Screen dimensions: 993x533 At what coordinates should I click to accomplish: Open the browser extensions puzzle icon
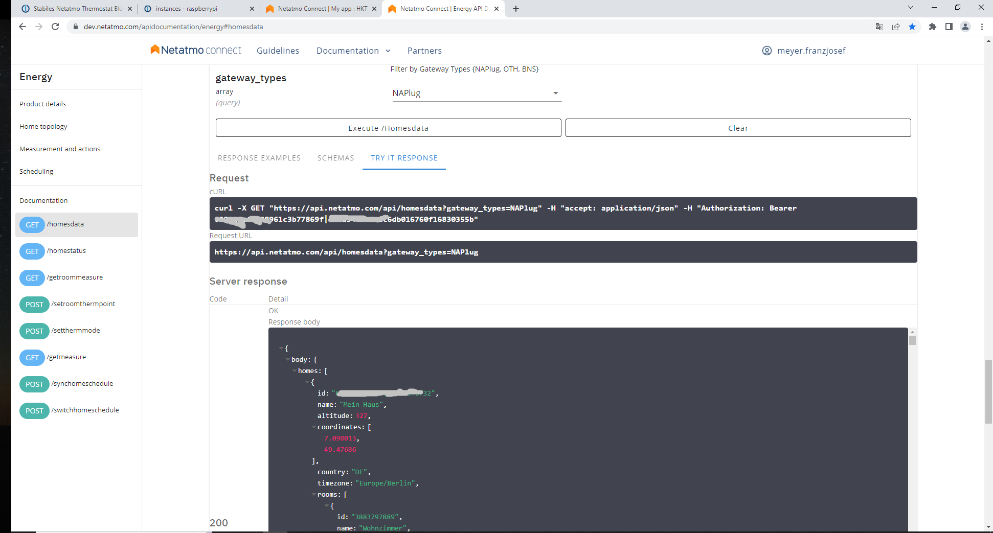pos(933,27)
